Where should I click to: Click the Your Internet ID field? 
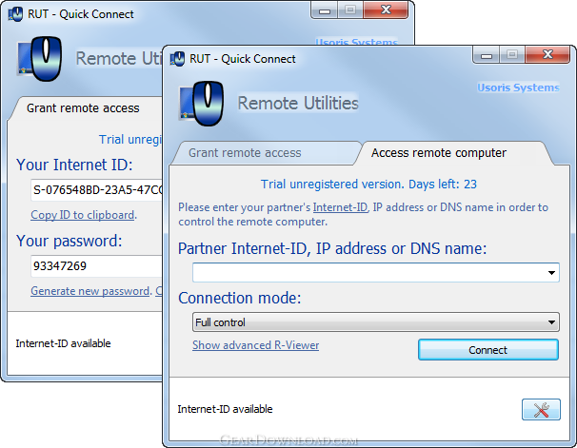tap(96, 190)
